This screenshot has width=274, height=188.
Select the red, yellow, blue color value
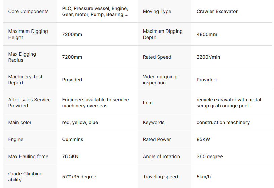click(x=80, y=122)
